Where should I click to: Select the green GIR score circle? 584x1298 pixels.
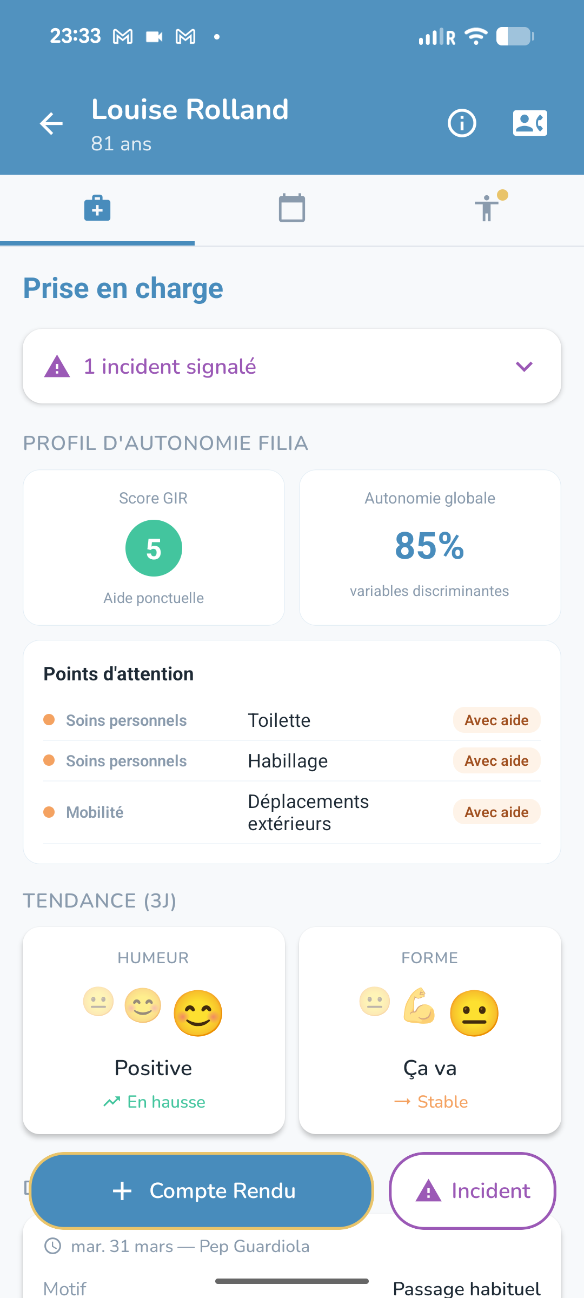pyautogui.click(x=154, y=548)
